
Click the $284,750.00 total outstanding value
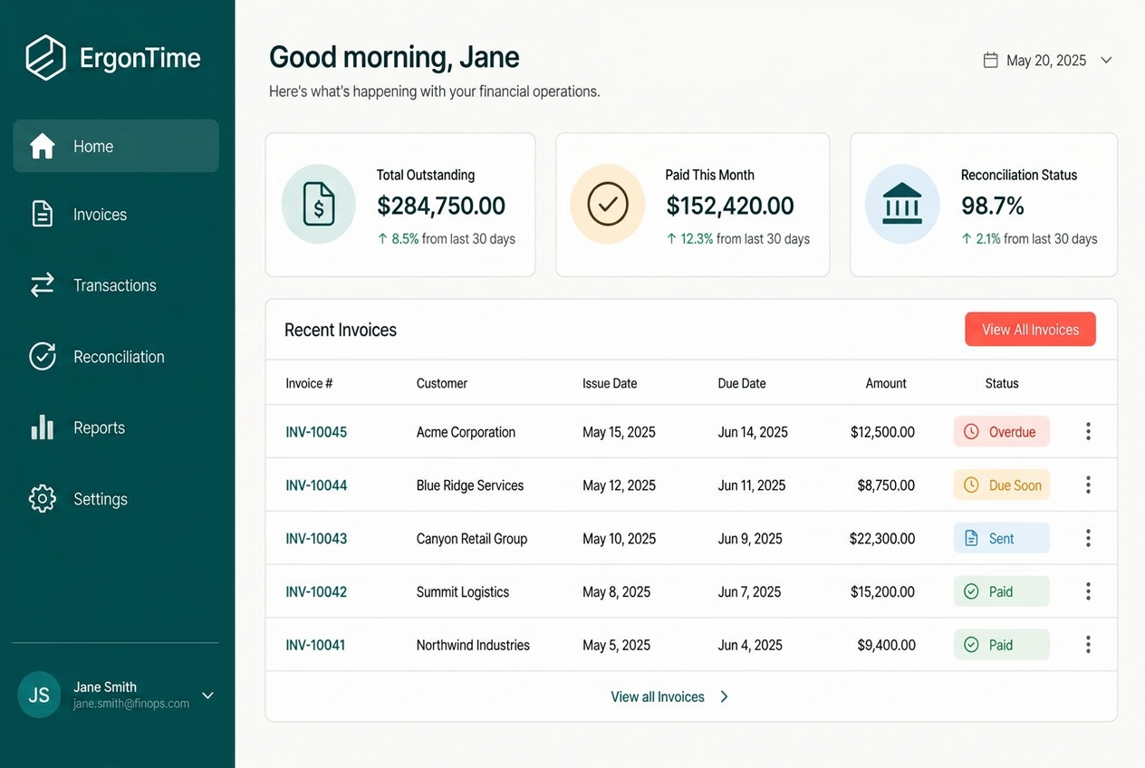point(441,206)
